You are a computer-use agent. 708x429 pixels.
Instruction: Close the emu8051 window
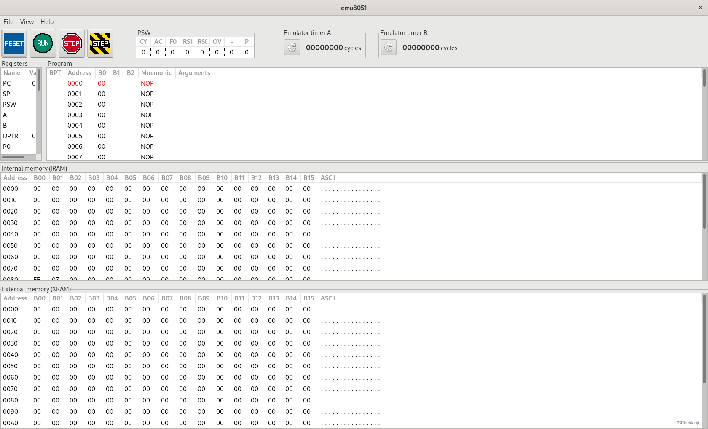pyautogui.click(x=700, y=8)
